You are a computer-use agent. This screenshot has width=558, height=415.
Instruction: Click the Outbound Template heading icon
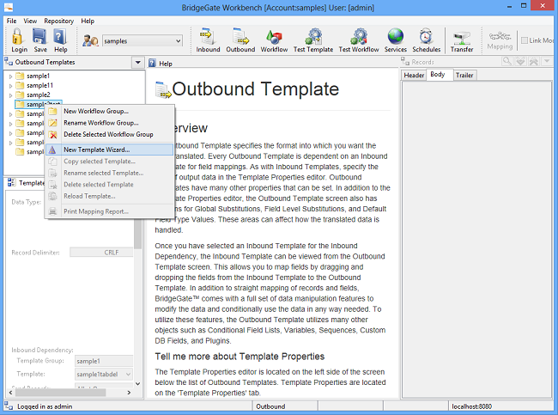pyautogui.click(x=163, y=89)
